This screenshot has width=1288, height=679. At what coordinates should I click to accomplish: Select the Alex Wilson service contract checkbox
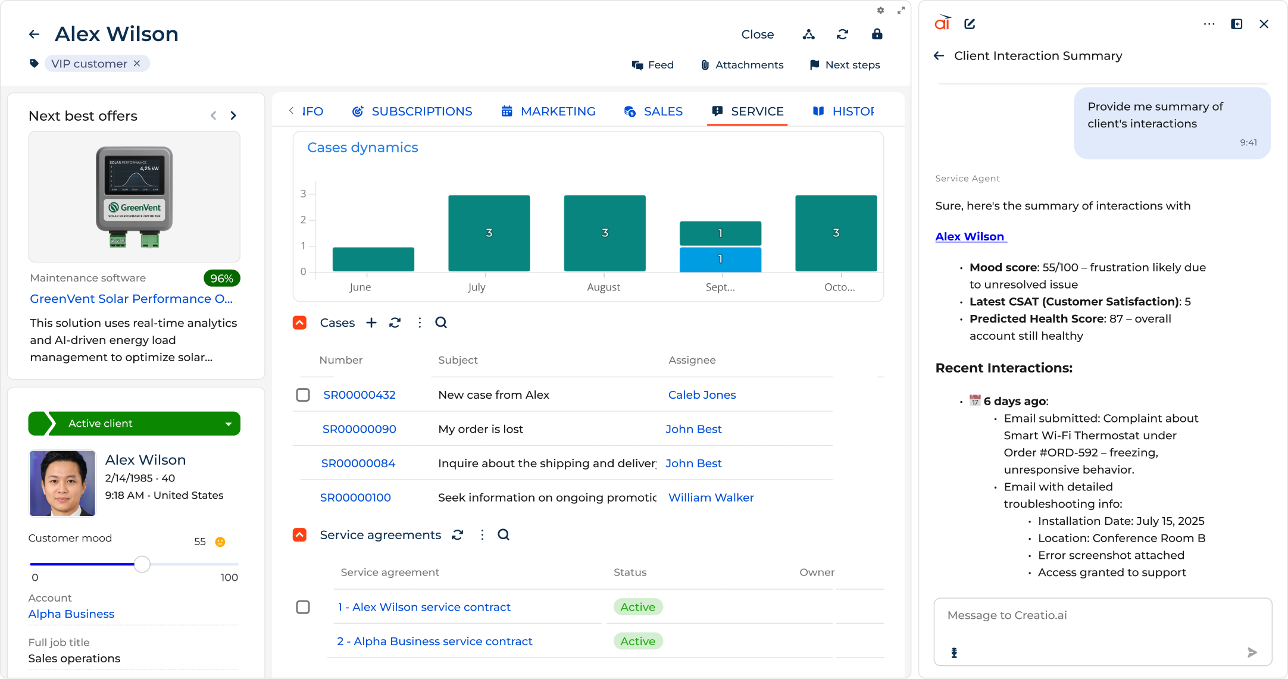(303, 607)
